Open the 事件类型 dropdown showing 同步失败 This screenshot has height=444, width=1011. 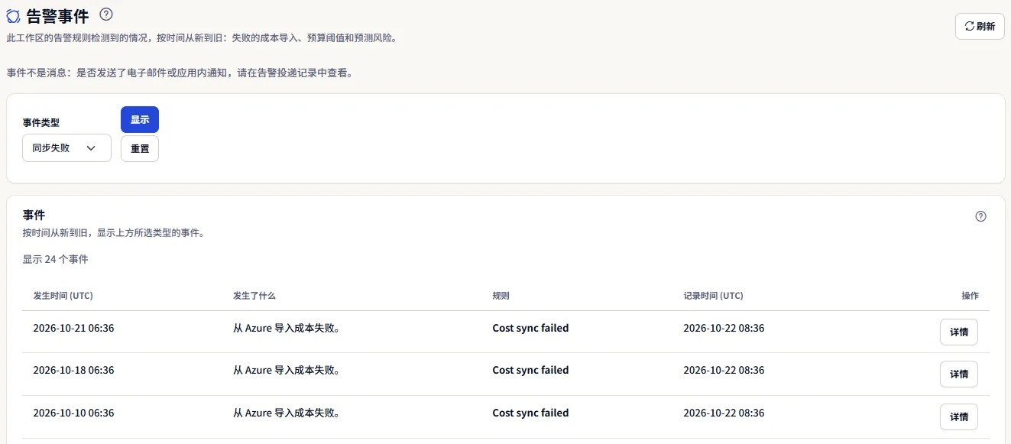click(66, 148)
